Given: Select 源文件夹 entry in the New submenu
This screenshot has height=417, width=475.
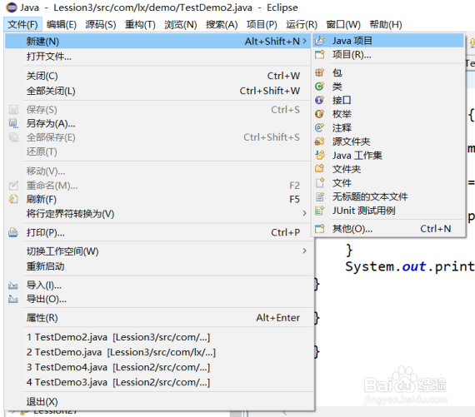Looking at the screenshot, I should coord(388,141).
